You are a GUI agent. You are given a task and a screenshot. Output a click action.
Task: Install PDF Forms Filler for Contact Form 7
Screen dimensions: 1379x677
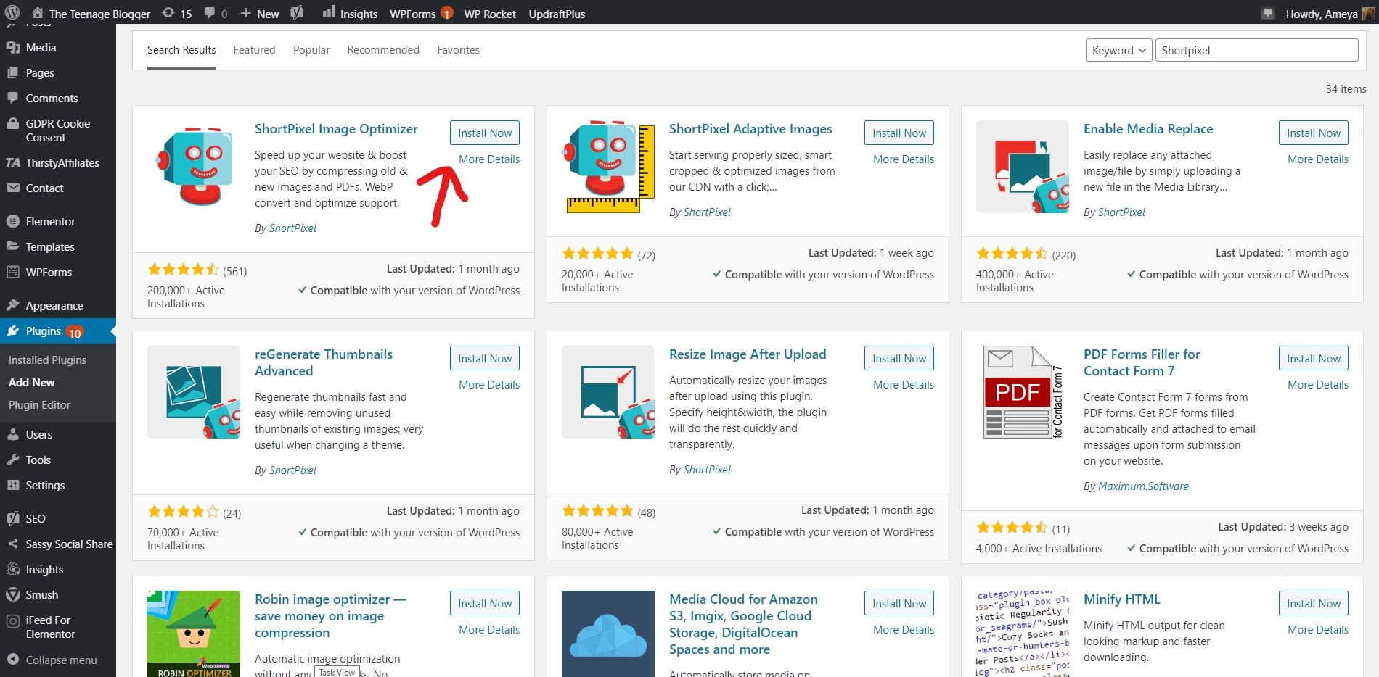[1314, 358]
